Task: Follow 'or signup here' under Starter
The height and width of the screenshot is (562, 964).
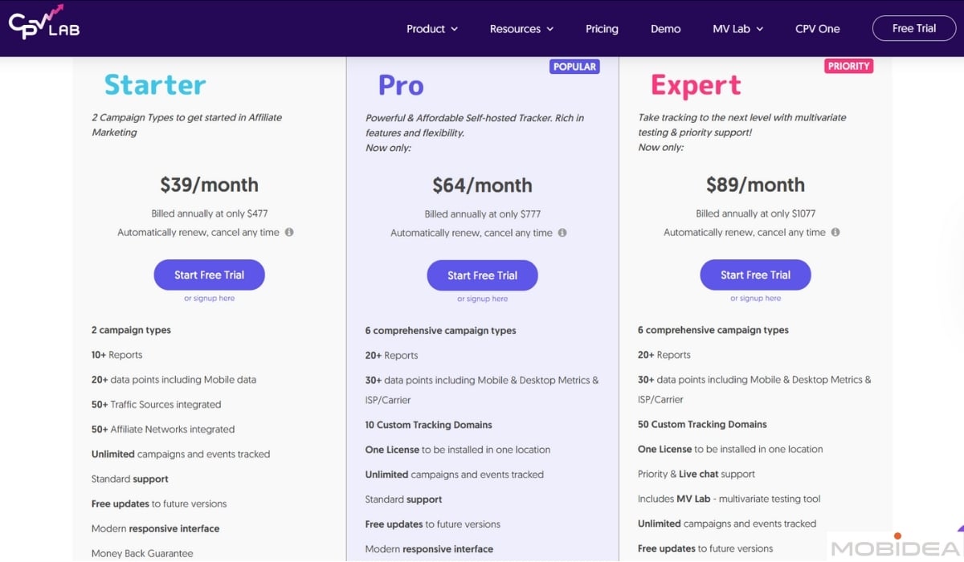Action: coord(210,298)
